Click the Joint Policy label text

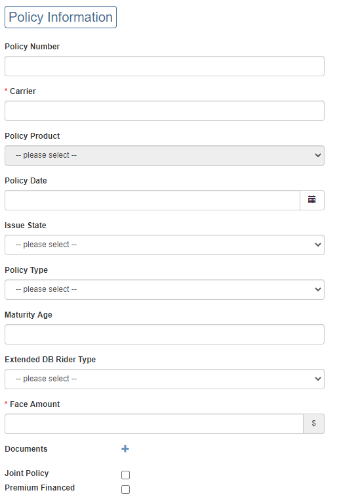[27, 473]
